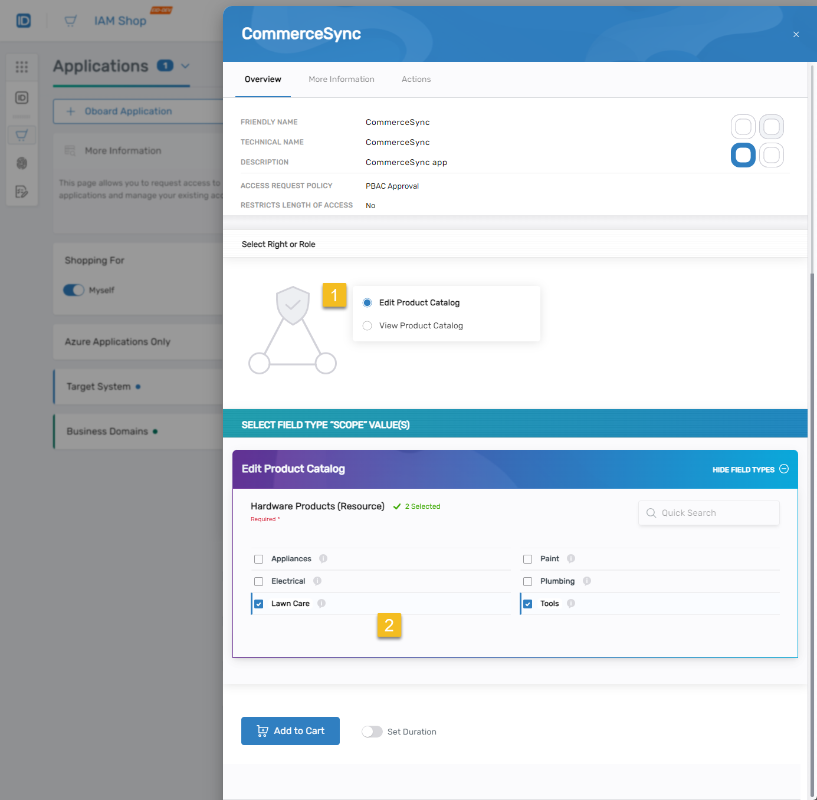Click the info icon next to Appliances
This screenshot has height=800, width=817.
(323, 559)
